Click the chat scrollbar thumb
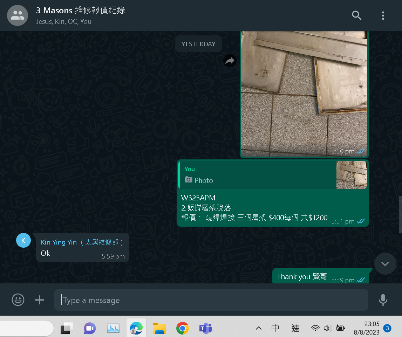The height and width of the screenshot is (337, 402). [400, 214]
